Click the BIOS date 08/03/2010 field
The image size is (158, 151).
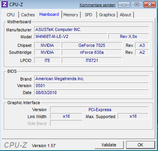91,93
